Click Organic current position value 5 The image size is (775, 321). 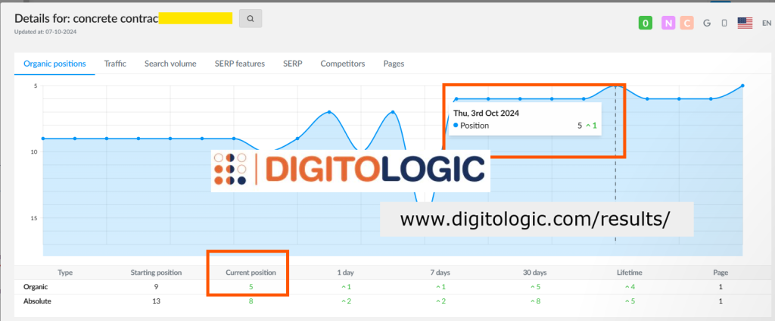[x=251, y=286]
